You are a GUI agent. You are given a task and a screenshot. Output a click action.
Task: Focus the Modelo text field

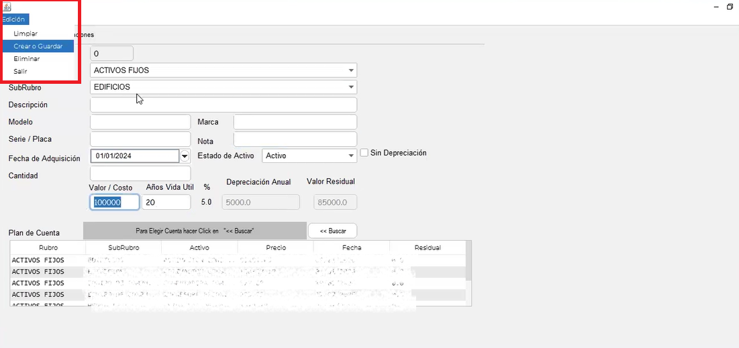click(140, 122)
